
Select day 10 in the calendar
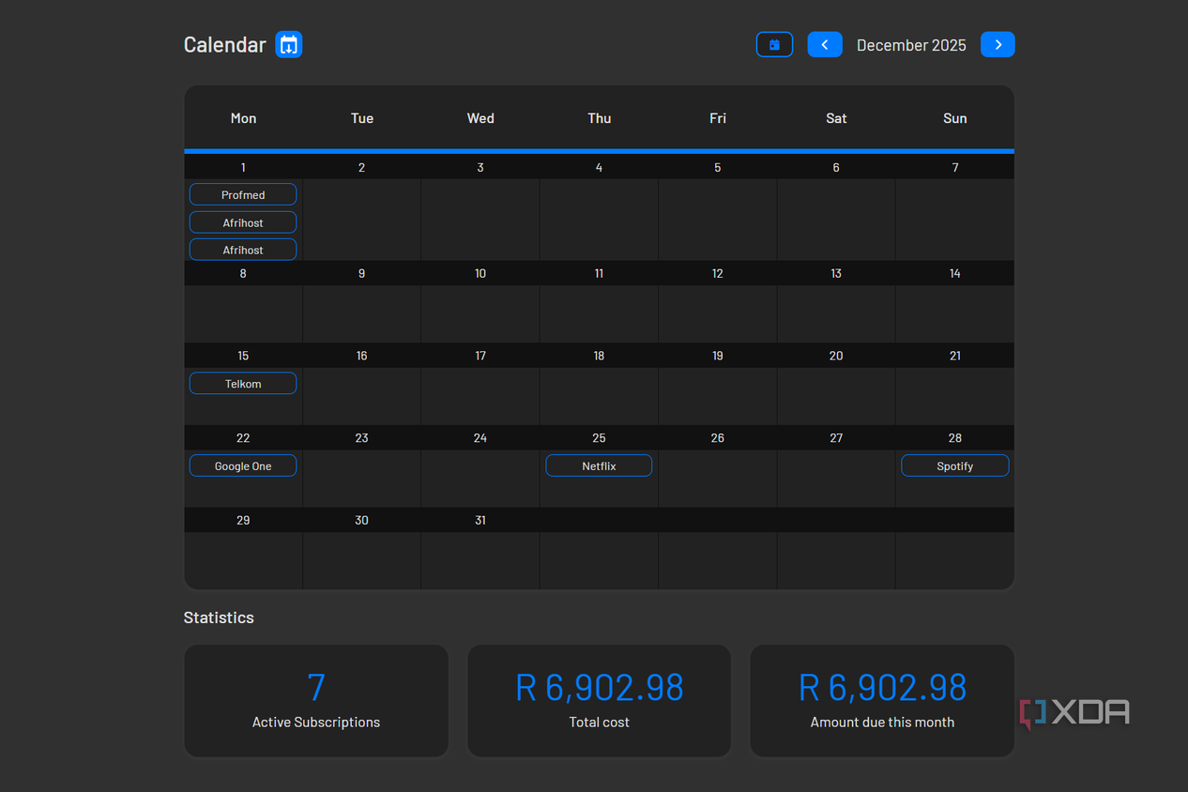(x=480, y=274)
